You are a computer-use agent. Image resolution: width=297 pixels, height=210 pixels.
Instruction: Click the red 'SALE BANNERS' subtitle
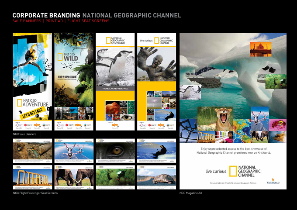pyautogui.click(x=27, y=21)
